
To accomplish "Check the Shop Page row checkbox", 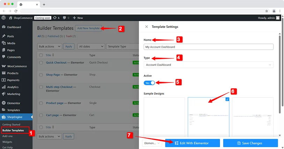I will tap(41, 75).
